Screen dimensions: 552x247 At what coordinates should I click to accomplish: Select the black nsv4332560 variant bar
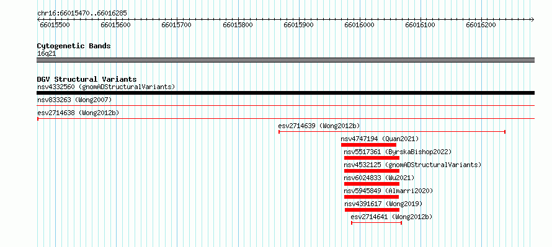(x=285, y=93)
